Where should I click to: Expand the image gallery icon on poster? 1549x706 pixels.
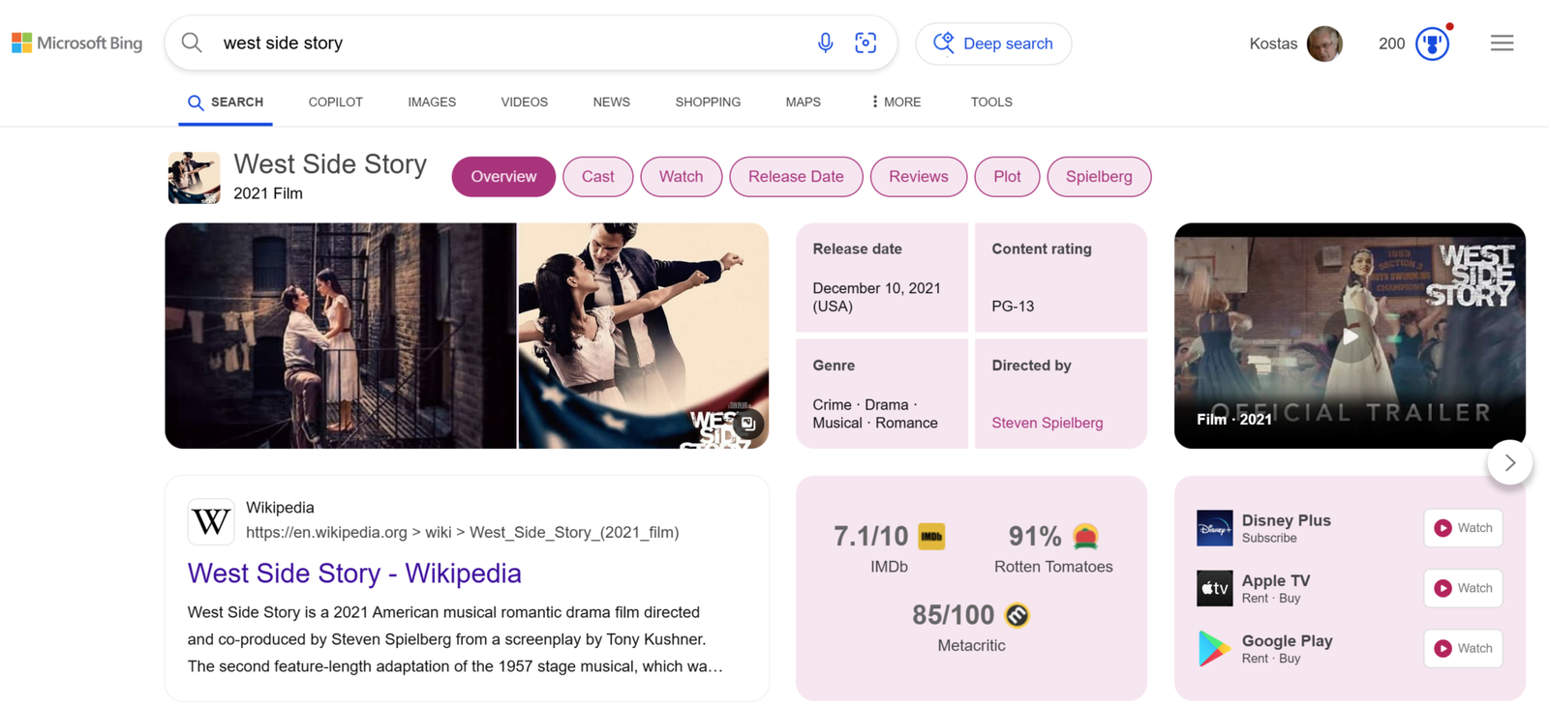[x=747, y=424]
